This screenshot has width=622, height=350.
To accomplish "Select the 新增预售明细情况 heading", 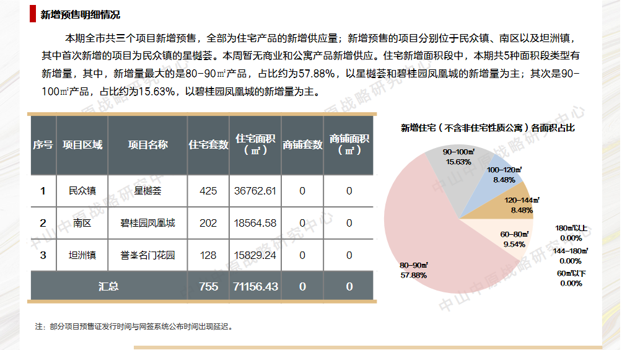I will tap(80, 15).
